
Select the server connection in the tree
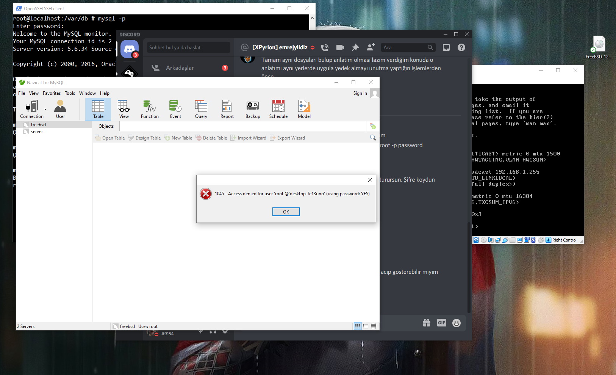coord(53,132)
